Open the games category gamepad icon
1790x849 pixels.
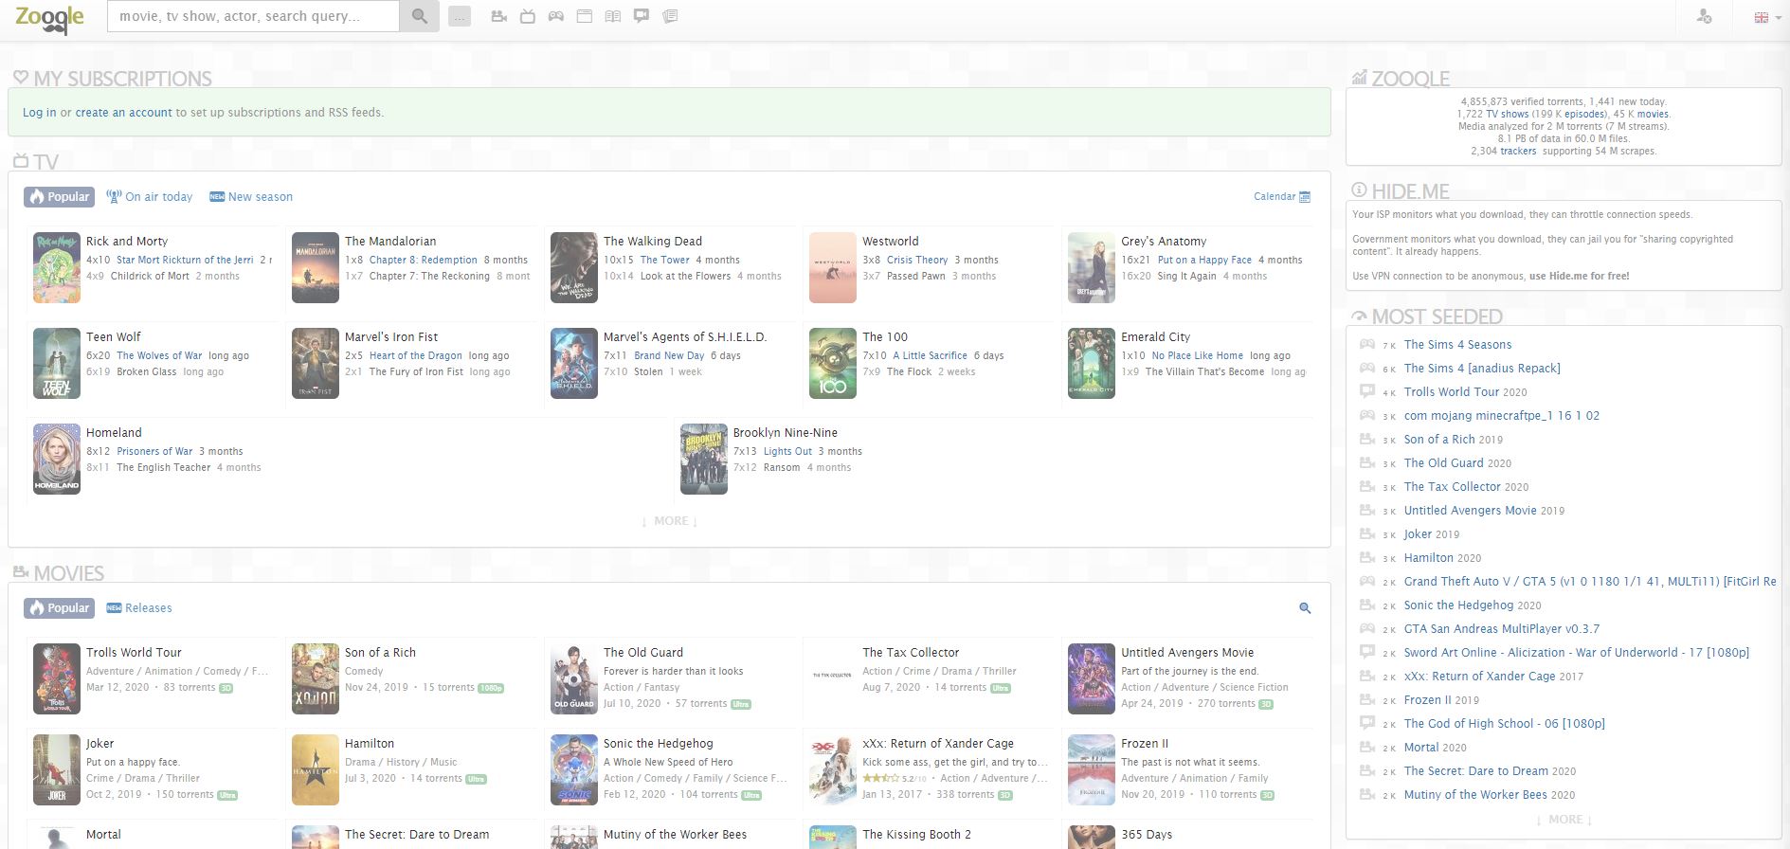pyautogui.click(x=556, y=16)
